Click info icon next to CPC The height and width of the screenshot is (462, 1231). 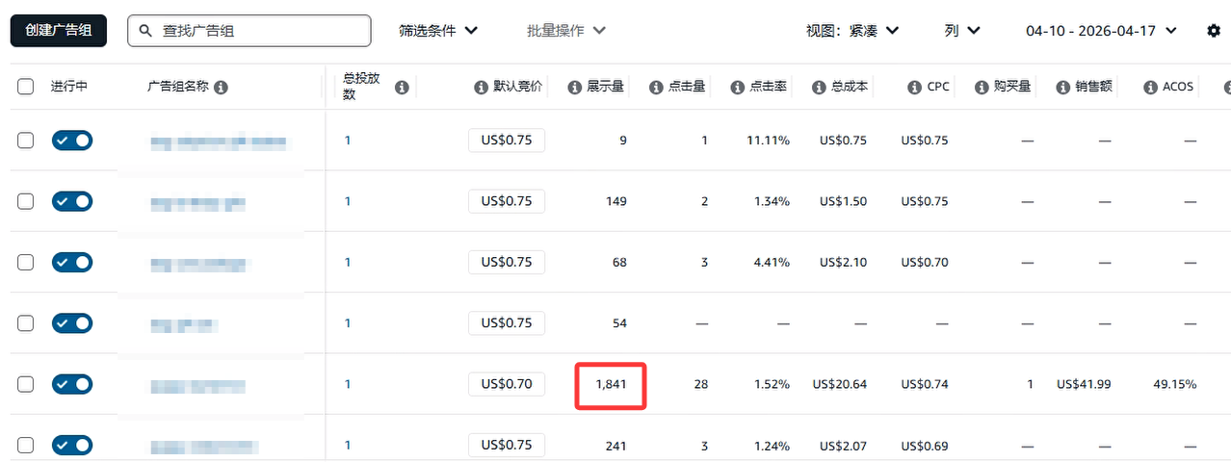click(x=915, y=88)
